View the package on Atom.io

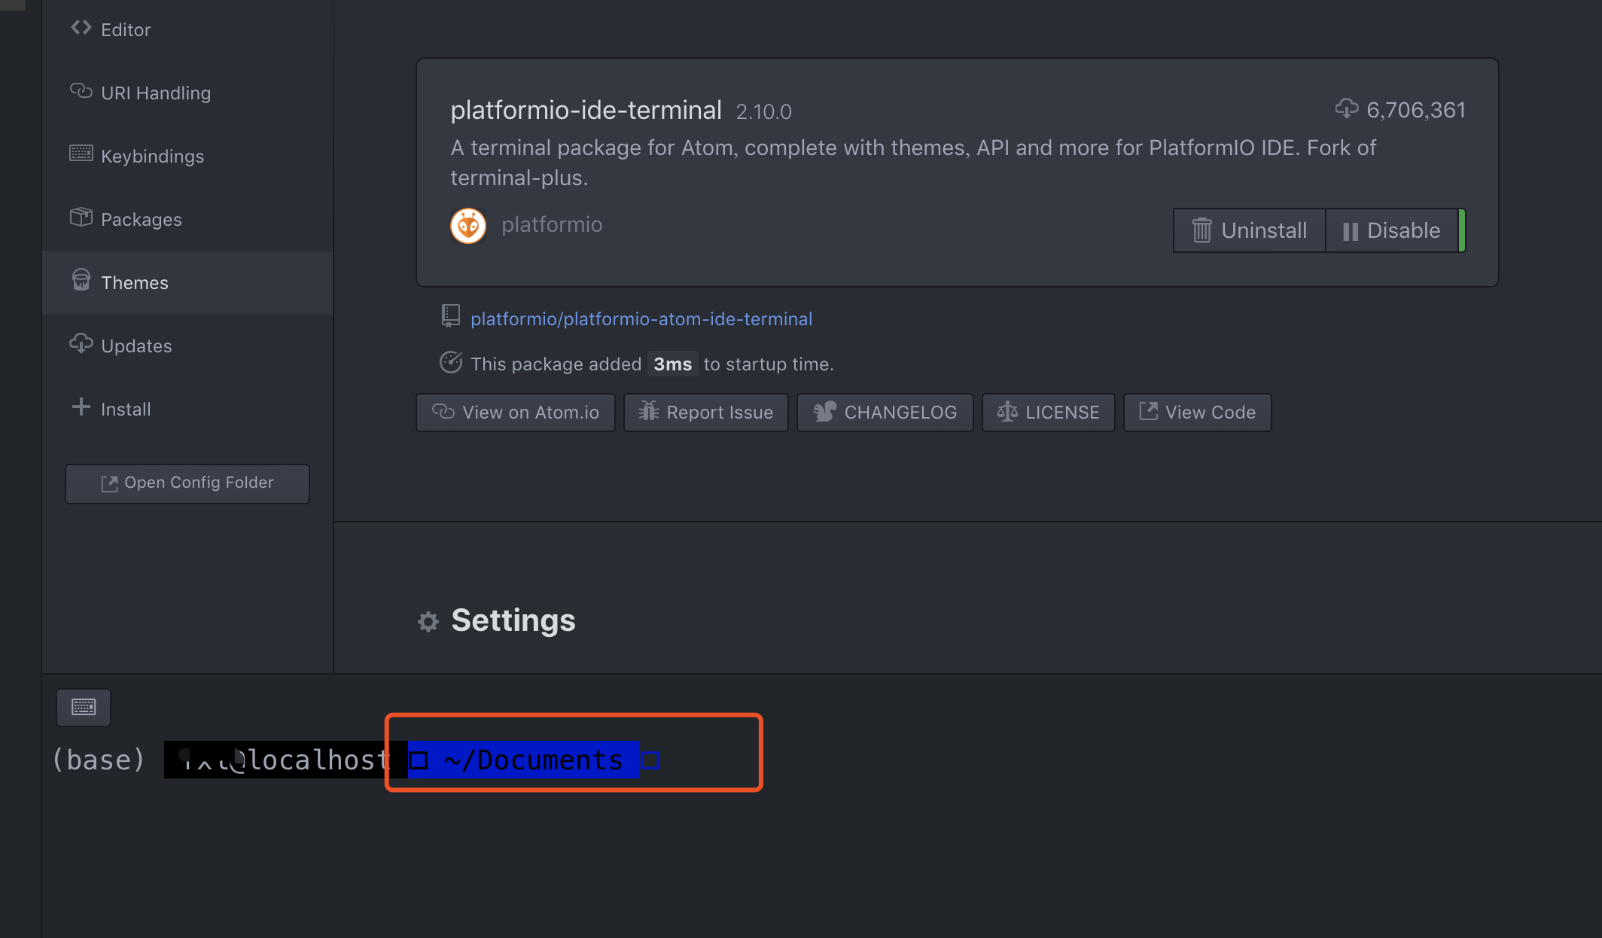point(515,412)
